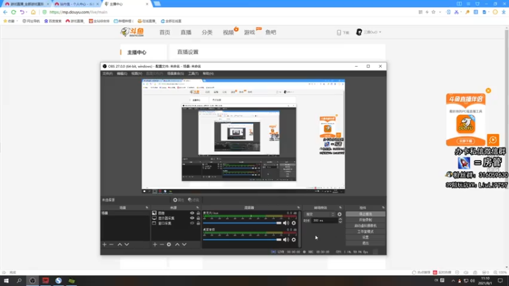Open dropdown arrow next to favorite star
This screenshot has height=286, width=509.
[x=440, y=12]
